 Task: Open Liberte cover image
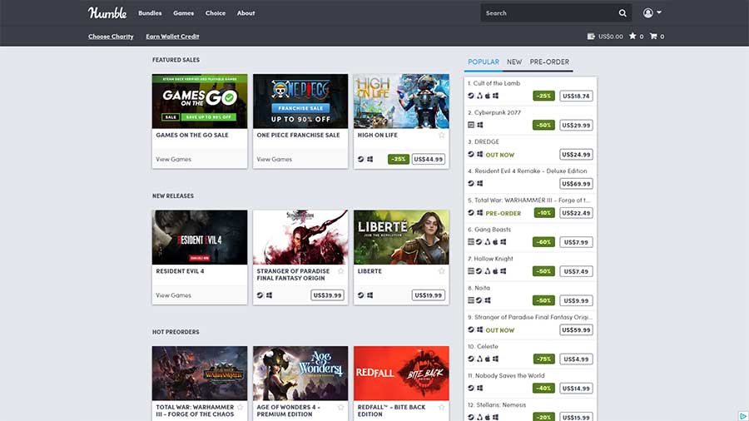pos(401,237)
